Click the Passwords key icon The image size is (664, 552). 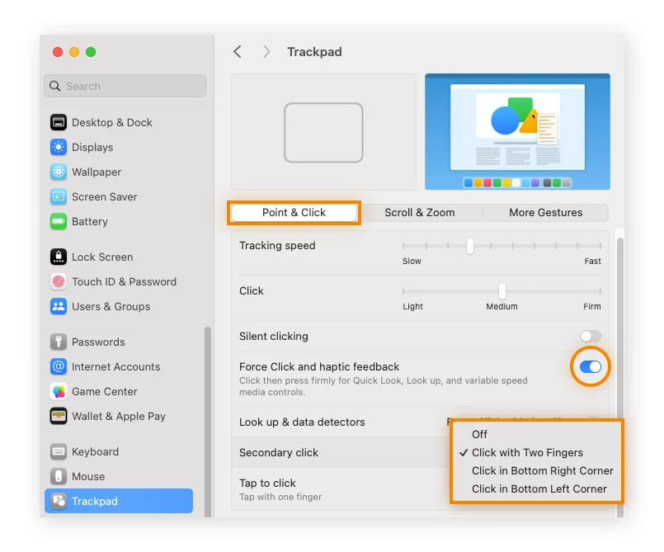pyautogui.click(x=59, y=342)
